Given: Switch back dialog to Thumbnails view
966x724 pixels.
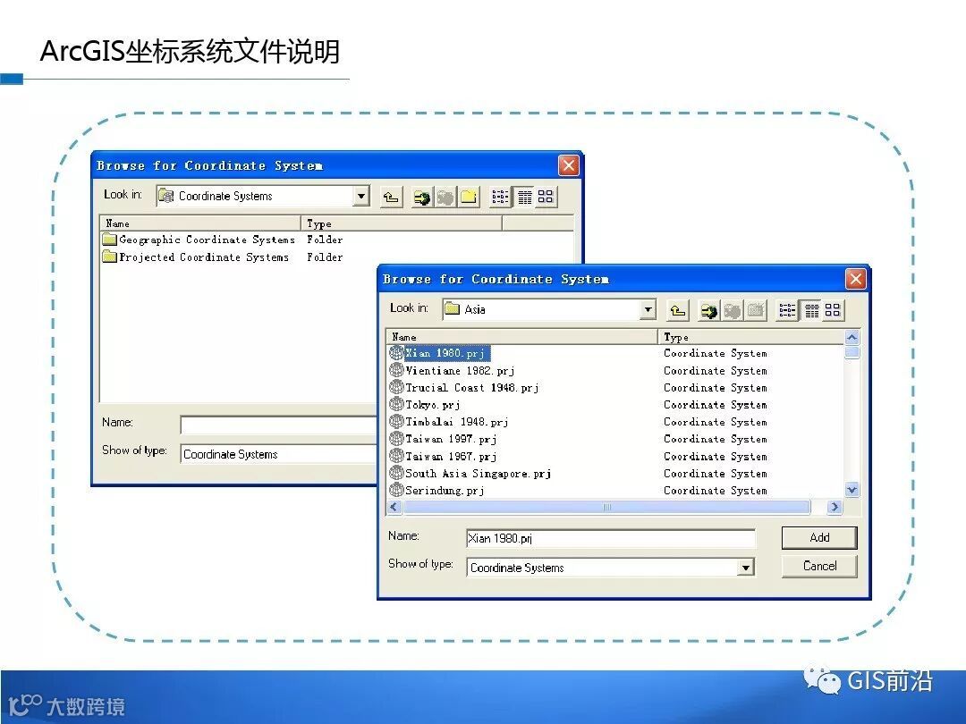Looking at the screenshot, I should (546, 197).
